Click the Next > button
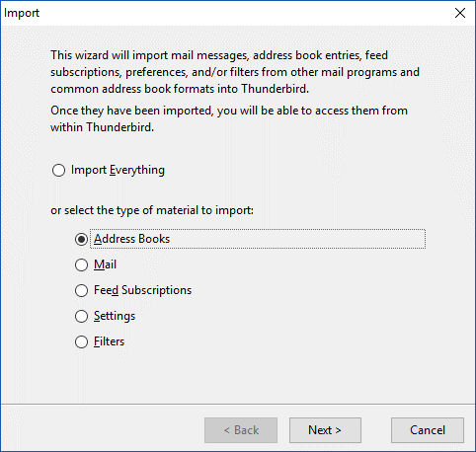 tap(325, 430)
